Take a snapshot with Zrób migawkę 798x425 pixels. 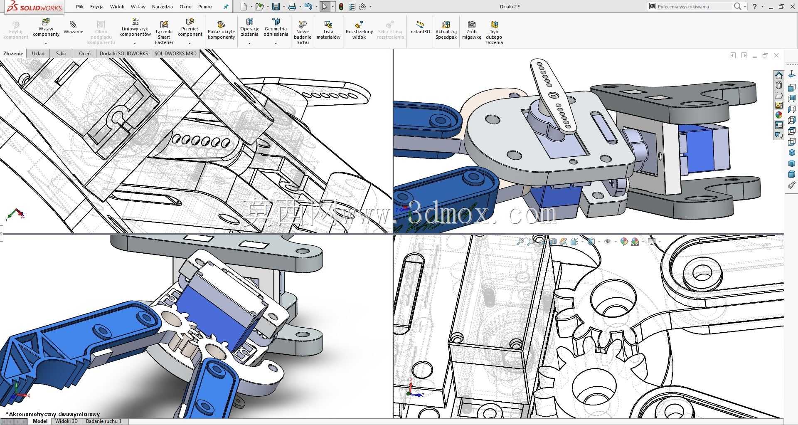tap(472, 30)
